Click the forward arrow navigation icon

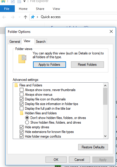(x=13, y=17)
